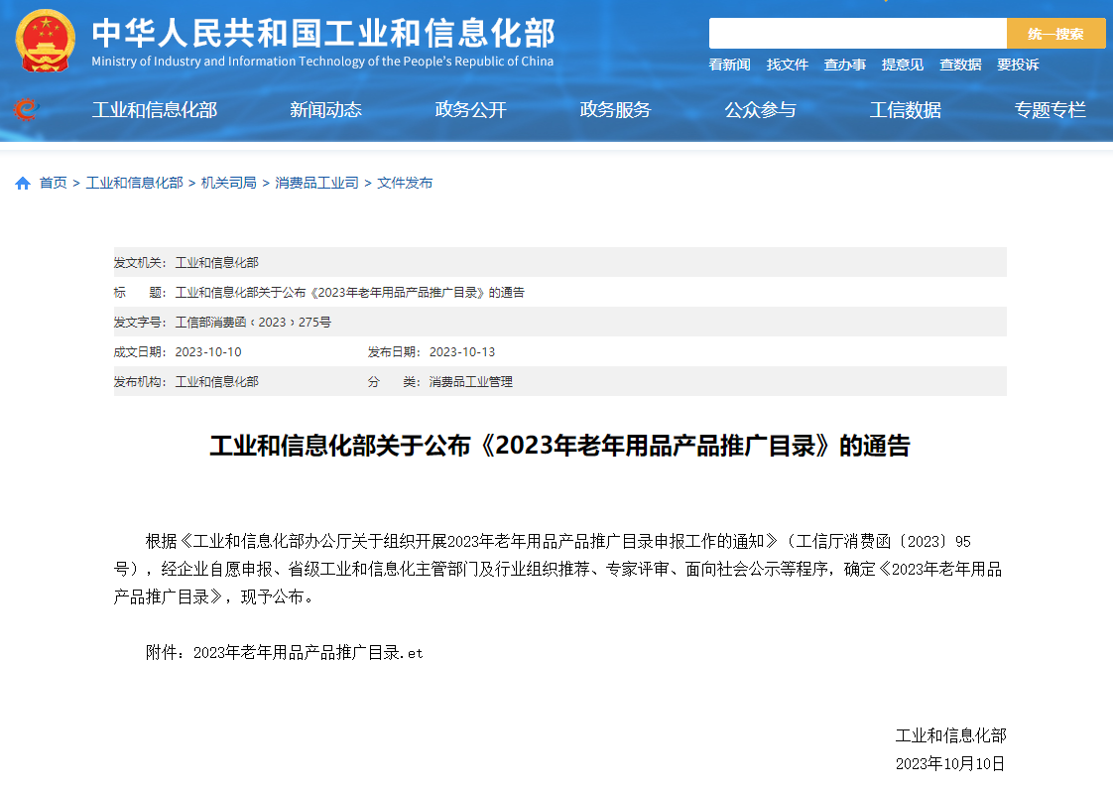Click the home icon in breadcrumb
The width and height of the screenshot is (1113, 793).
point(23,184)
